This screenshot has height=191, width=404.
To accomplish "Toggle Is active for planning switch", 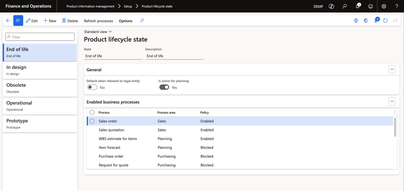I will click(164, 87).
